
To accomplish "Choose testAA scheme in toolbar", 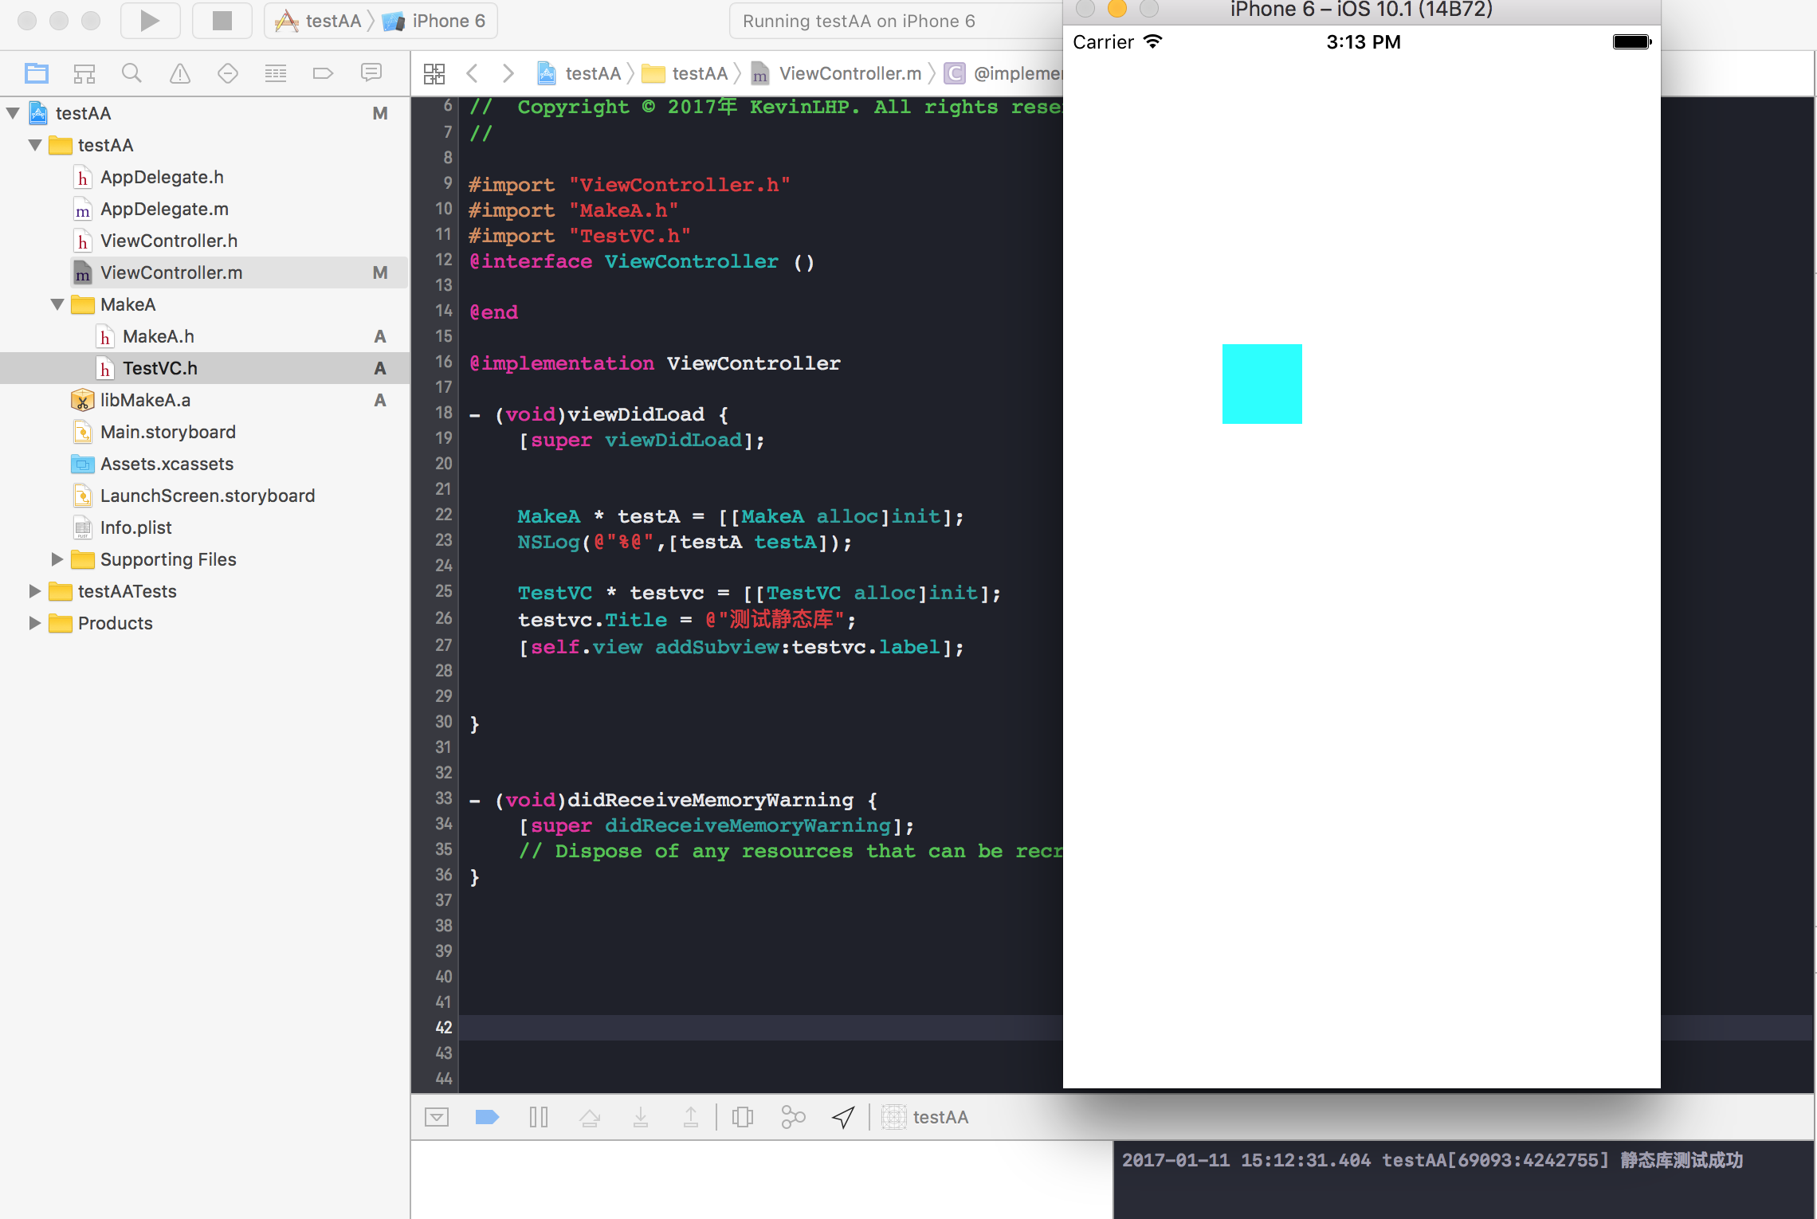I will click(318, 21).
